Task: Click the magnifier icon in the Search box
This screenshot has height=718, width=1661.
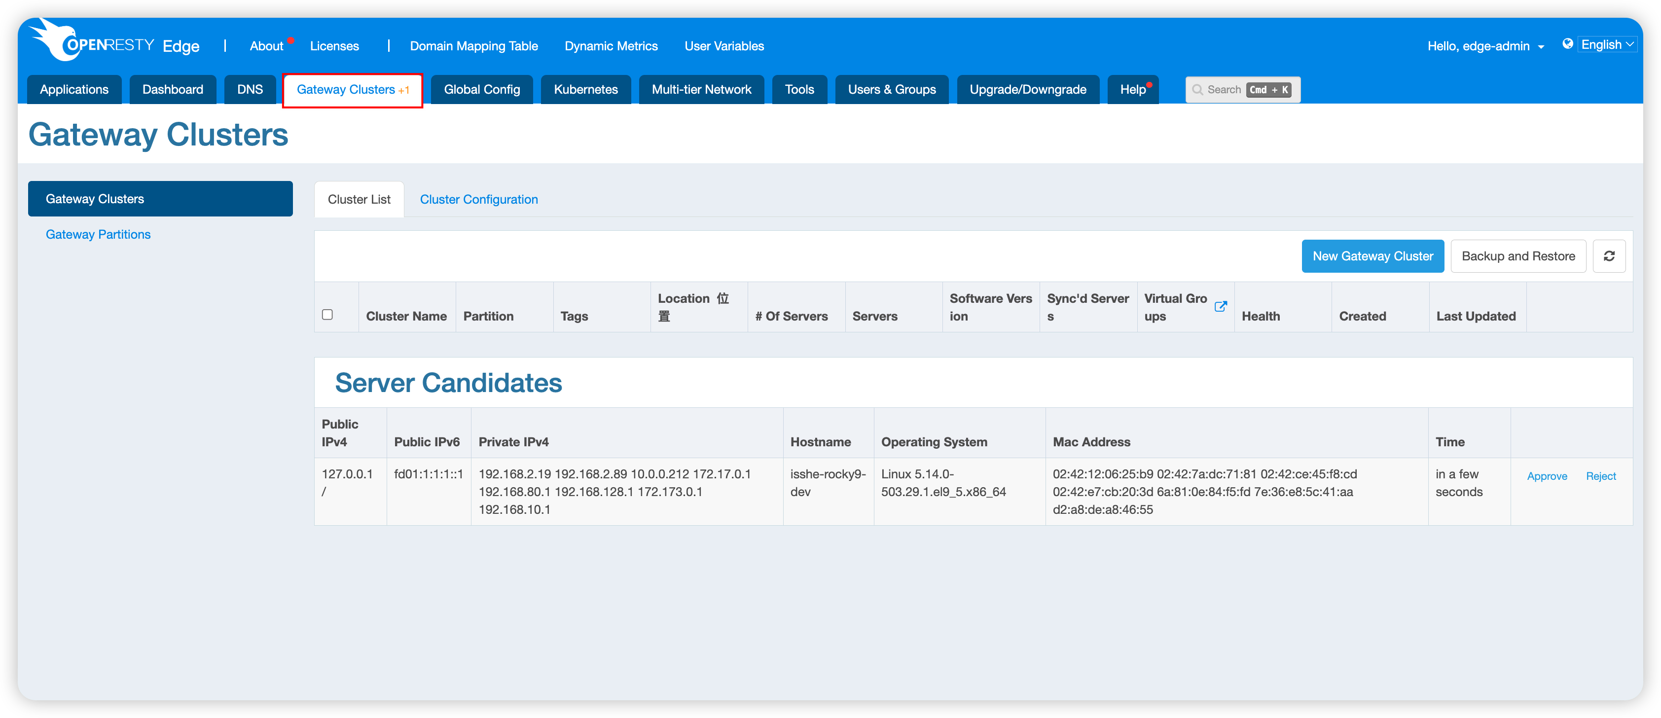Action: [1197, 90]
